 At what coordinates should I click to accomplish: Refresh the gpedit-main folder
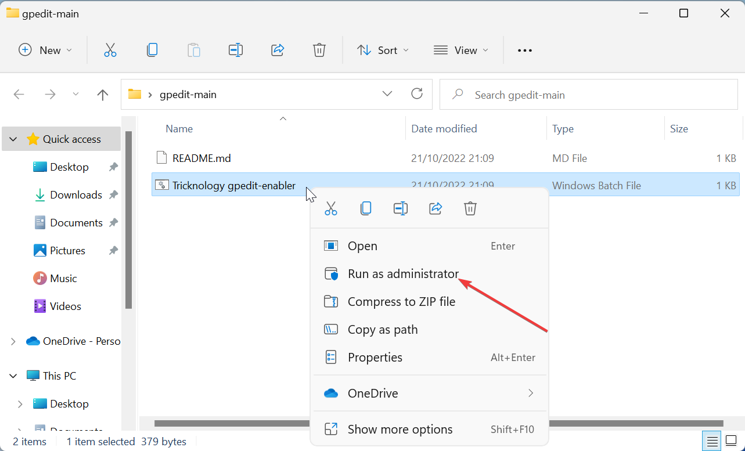(416, 94)
